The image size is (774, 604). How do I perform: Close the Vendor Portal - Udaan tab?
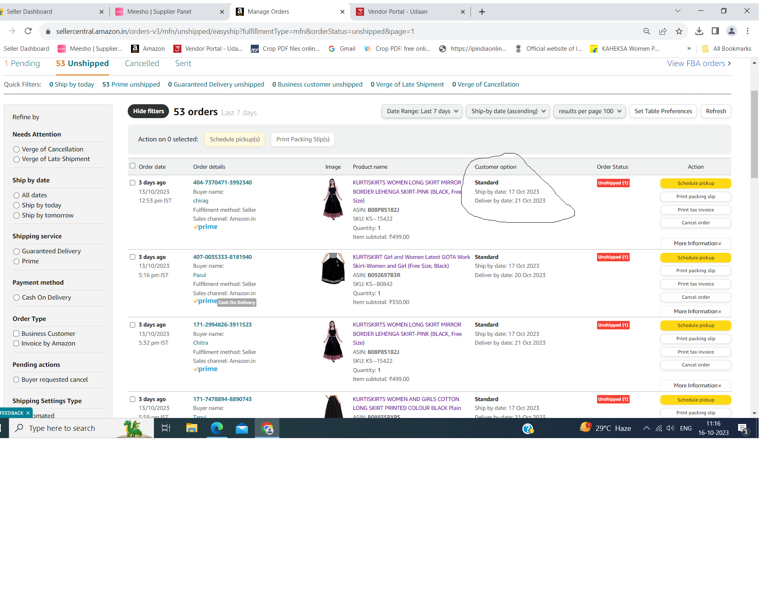point(463,12)
